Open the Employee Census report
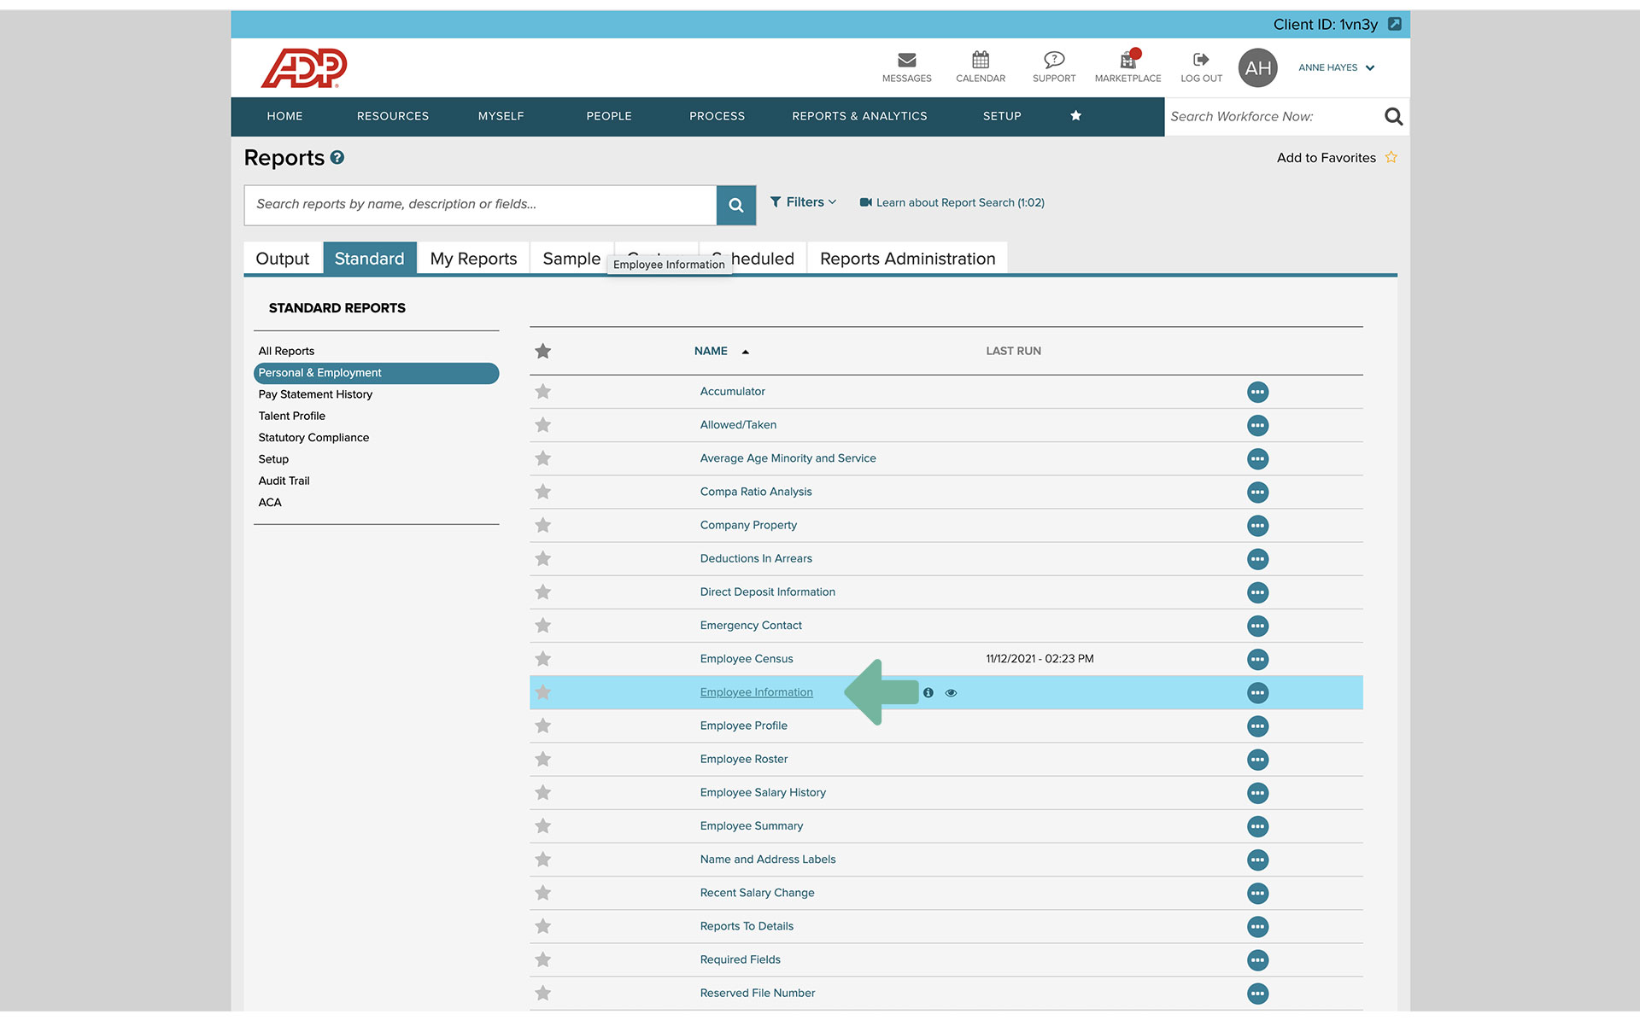1640x1020 pixels. click(747, 659)
